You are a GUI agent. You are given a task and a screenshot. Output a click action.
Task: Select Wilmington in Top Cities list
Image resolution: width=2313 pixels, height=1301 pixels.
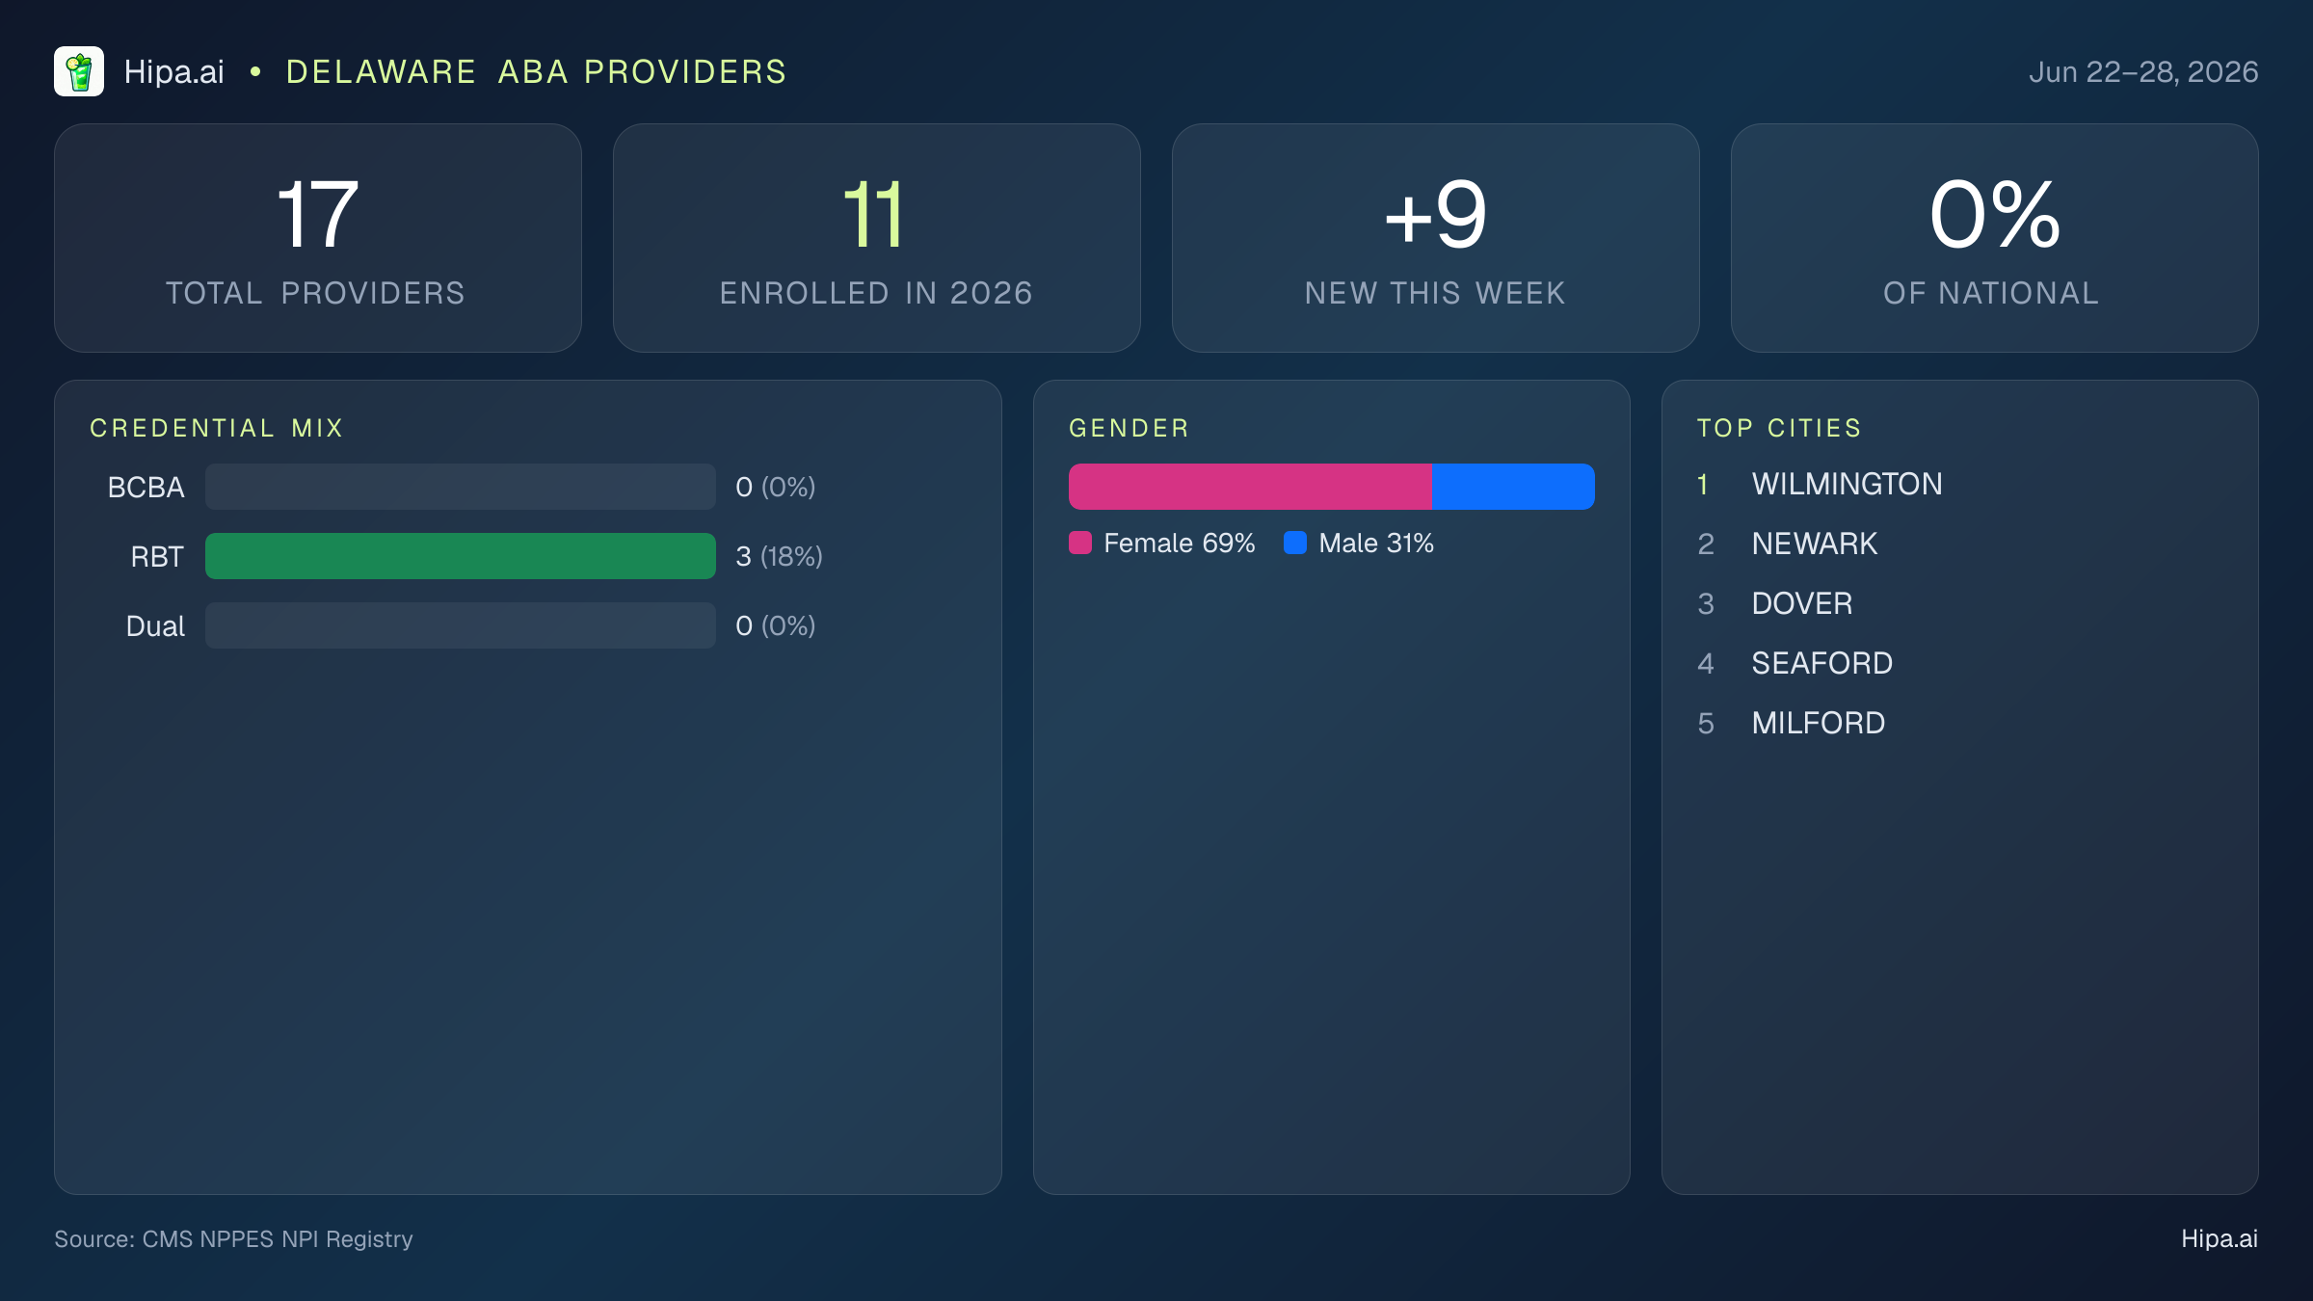[1847, 484]
